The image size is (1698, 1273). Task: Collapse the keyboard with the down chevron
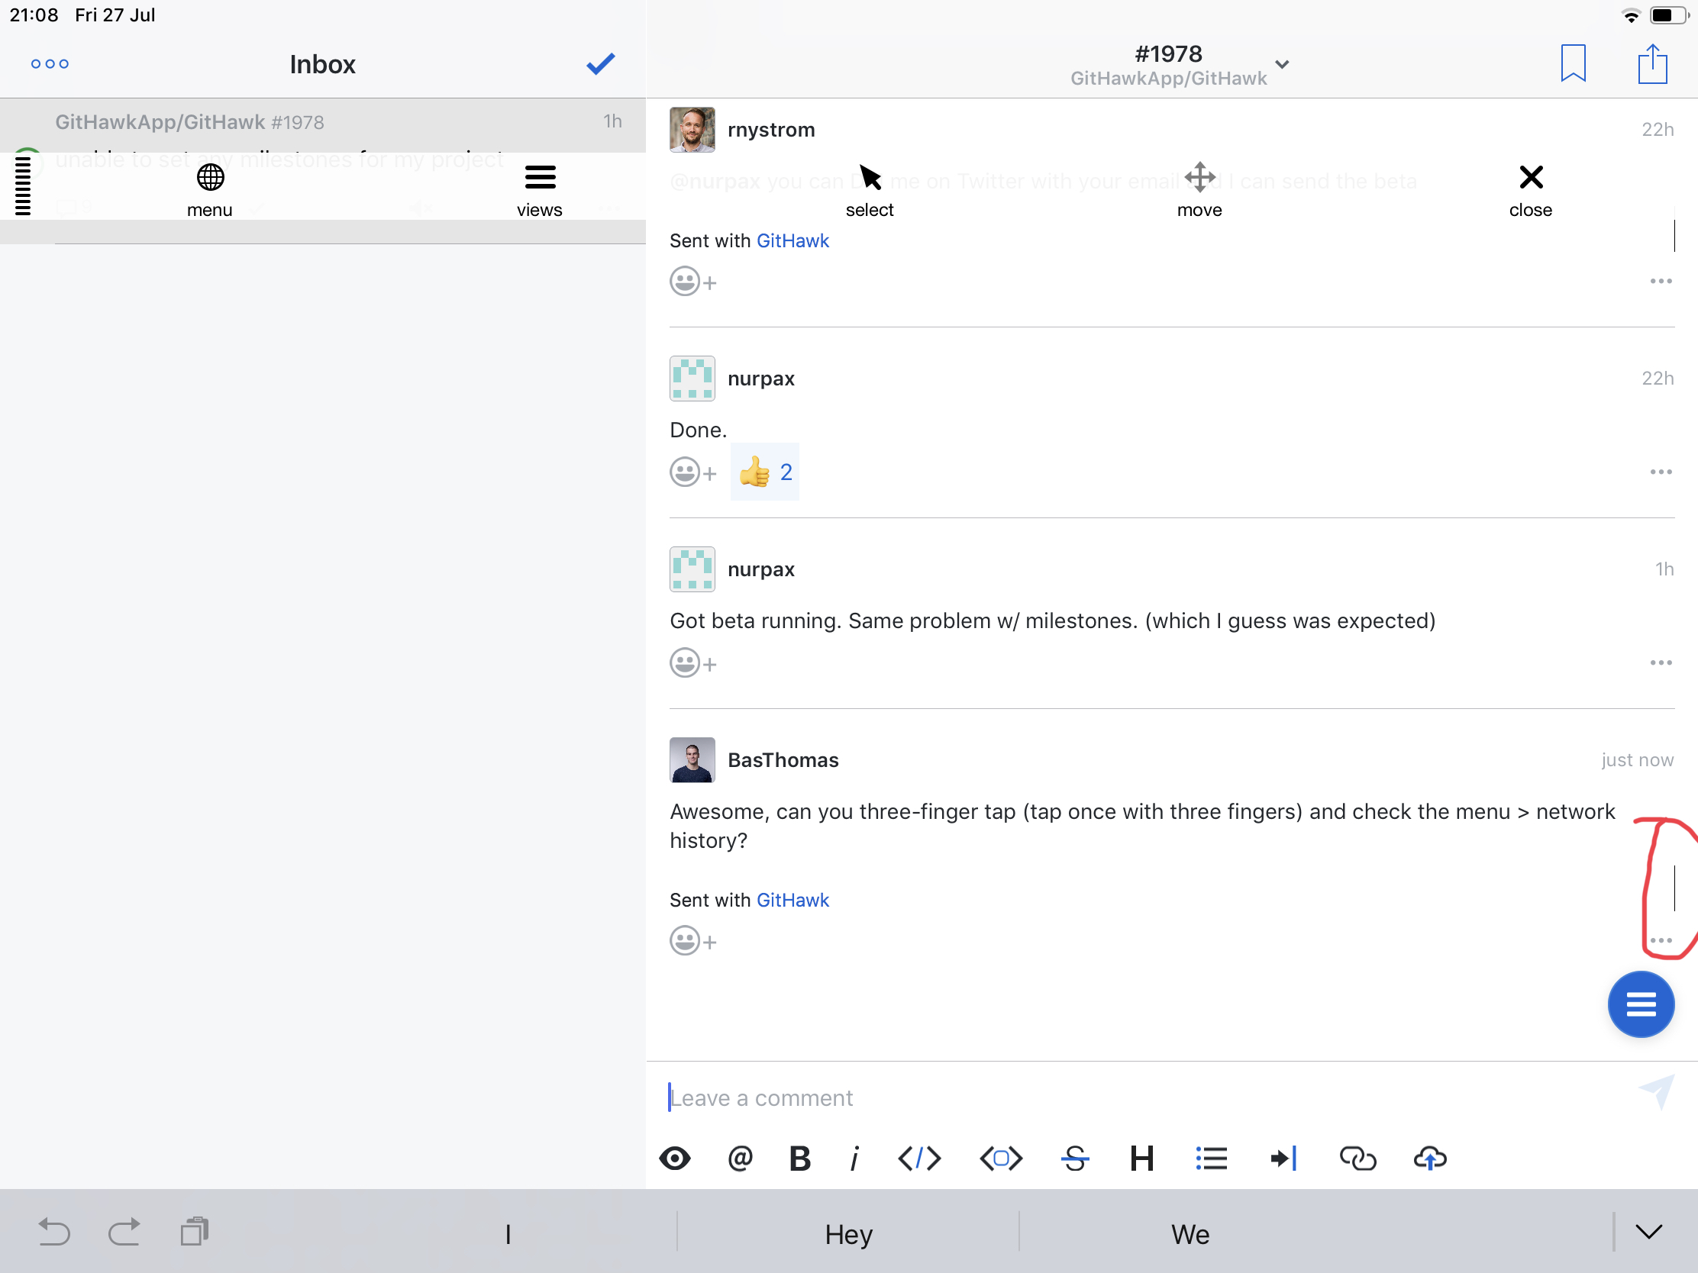pos(1648,1233)
